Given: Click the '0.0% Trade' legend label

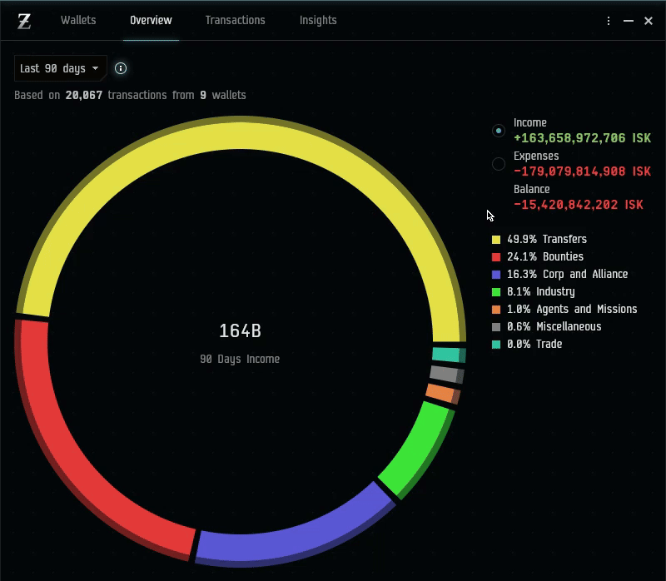Looking at the screenshot, I should pos(534,344).
